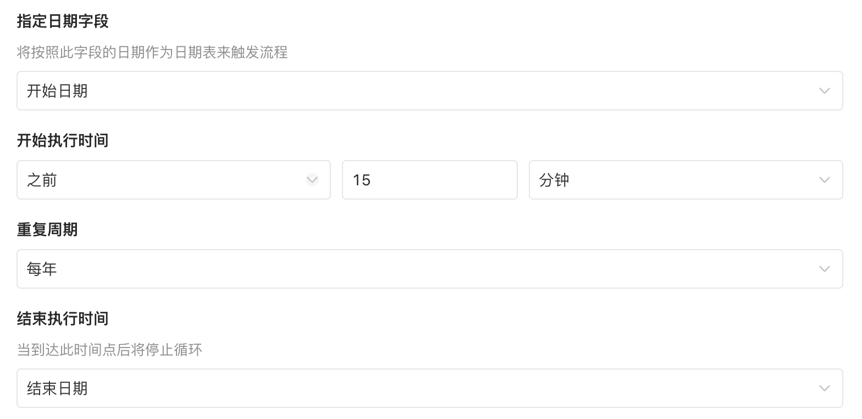Open the 开始日期 date field dropdown
This screenshot has height=419, width=862.
[x=429, y=91]
